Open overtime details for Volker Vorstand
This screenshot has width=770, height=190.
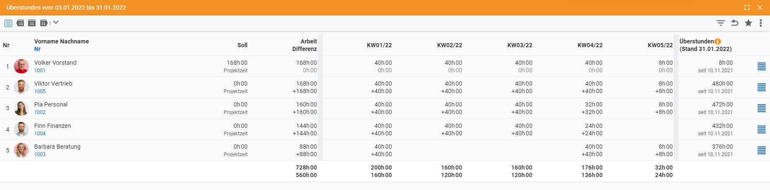[x=762, y=66]
